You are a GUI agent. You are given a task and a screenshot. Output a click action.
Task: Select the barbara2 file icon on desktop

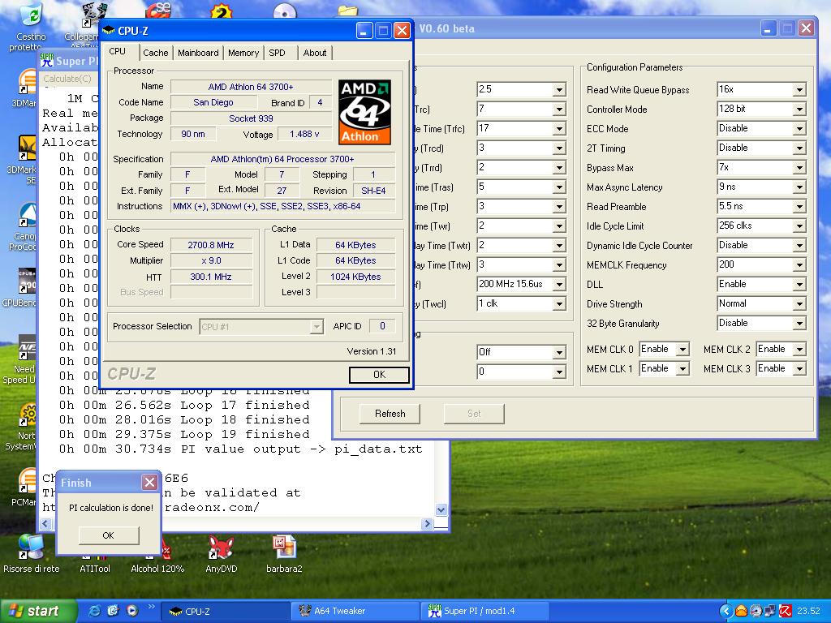click(x=284, y=554)
